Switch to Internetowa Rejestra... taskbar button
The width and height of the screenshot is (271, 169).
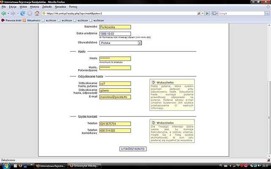pyautogui.click(x=51, y=166)
